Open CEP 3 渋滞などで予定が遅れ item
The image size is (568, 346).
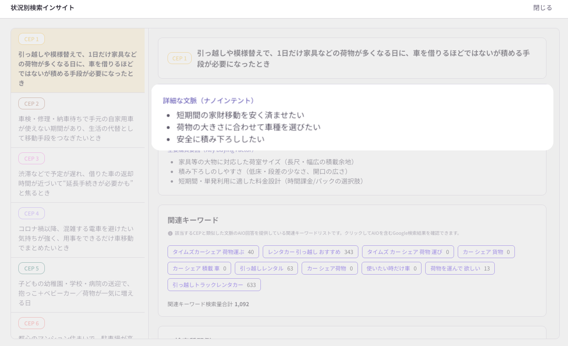click(78, 175)
